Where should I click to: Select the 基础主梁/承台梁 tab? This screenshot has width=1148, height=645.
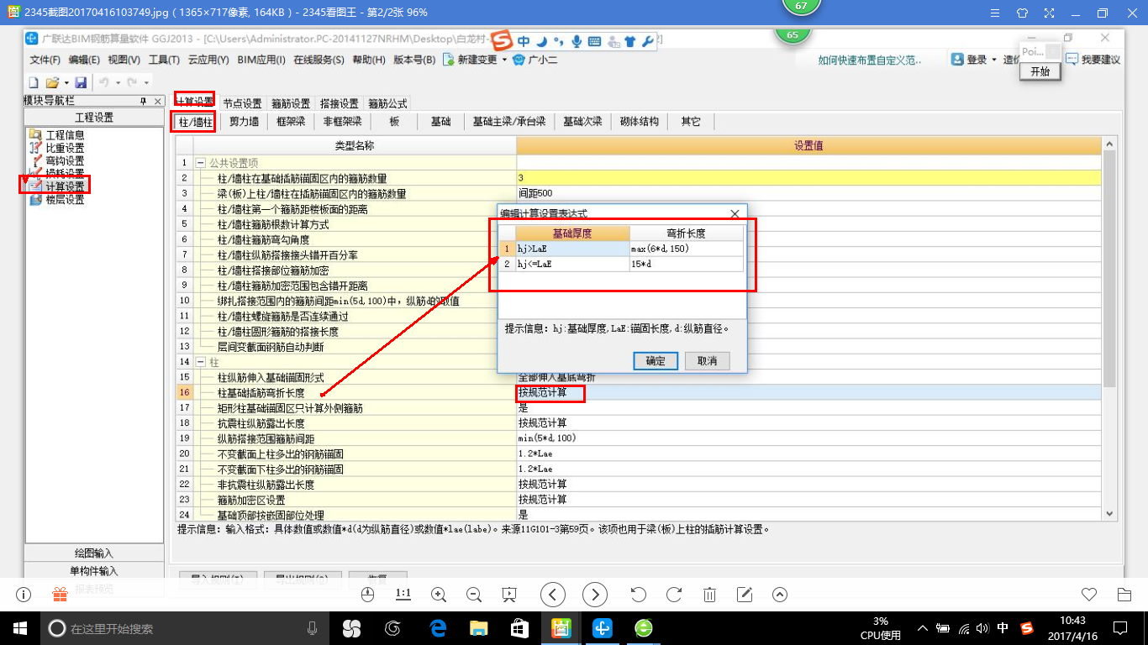(509, 121)
